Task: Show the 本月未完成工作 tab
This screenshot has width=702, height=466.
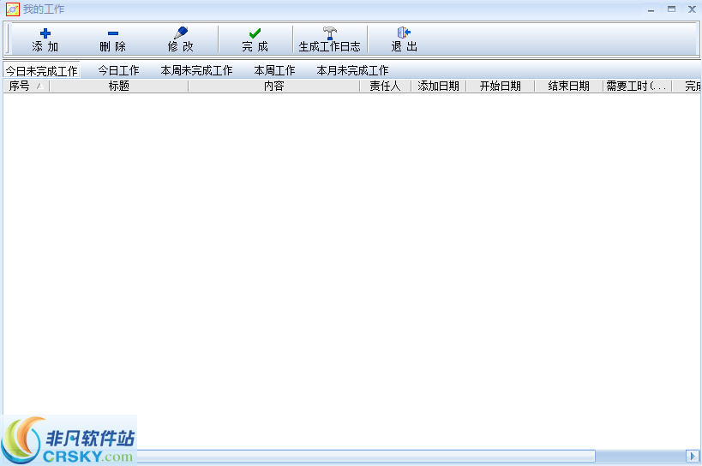Action: click(352, 70)
